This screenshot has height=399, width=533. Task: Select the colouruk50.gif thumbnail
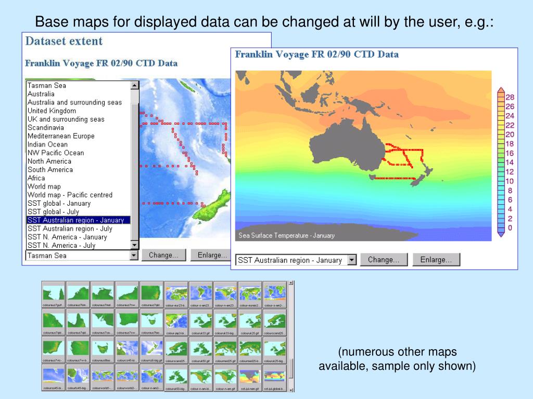click(x=201, y=350)
